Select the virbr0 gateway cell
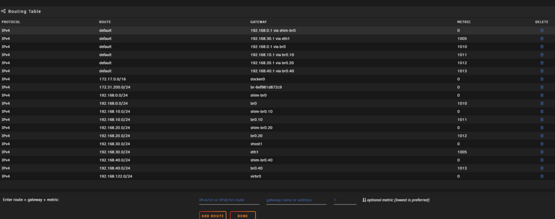Image resolution: width=555 pixels, height=219 pixels. tap(255, 176)
